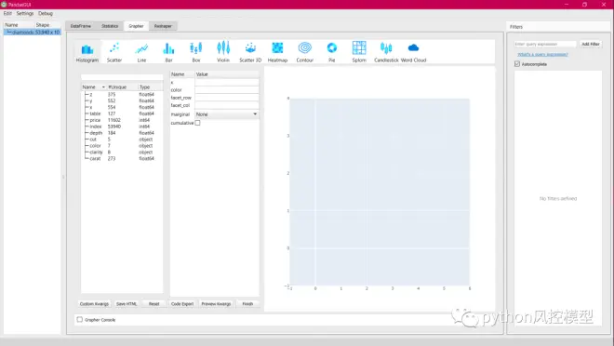Open the Heatmap chart type
The image size is (614, 346).
(277, 52)
